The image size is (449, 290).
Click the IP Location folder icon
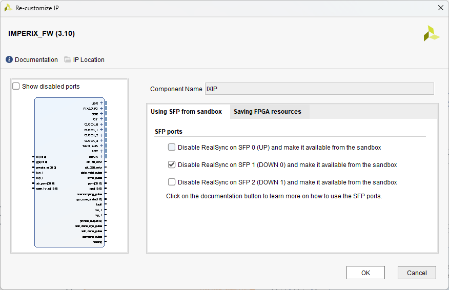[x=68, y=60]
